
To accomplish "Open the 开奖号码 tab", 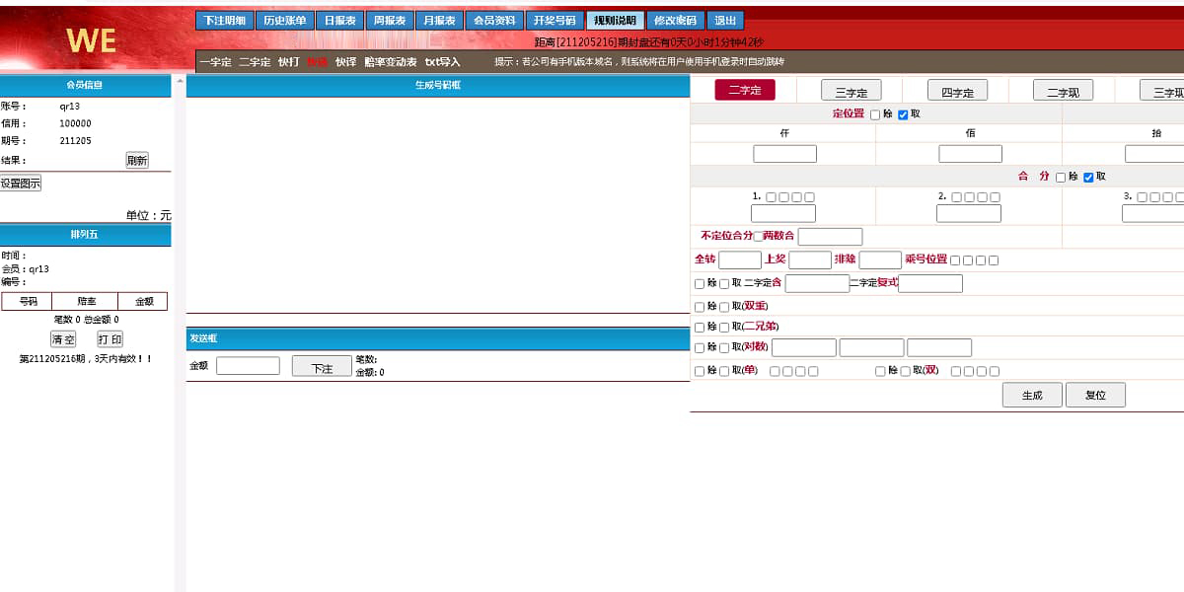I will click(x=554, y=21).
